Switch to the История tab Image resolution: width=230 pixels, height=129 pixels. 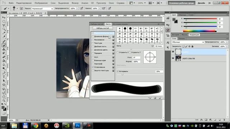click(175, 35)
